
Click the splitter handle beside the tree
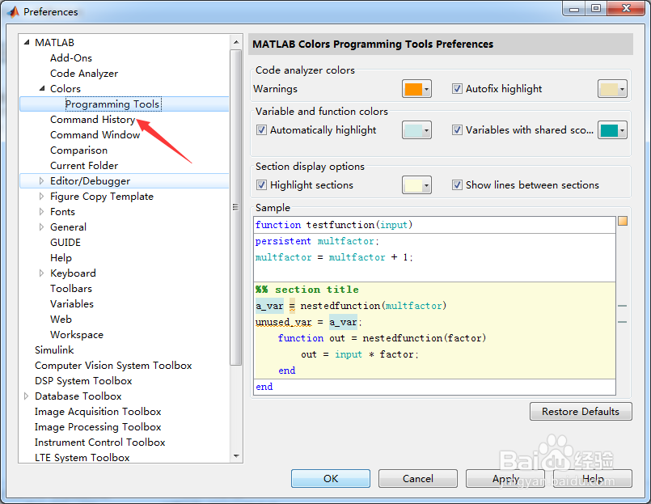pos(235,207)
